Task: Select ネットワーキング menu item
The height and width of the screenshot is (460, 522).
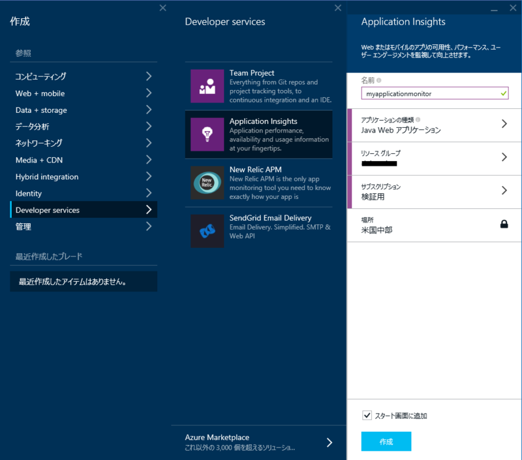Action: click(84, 143)
